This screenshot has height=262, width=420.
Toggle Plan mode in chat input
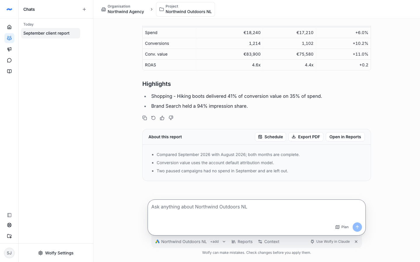tap(342, 227)
